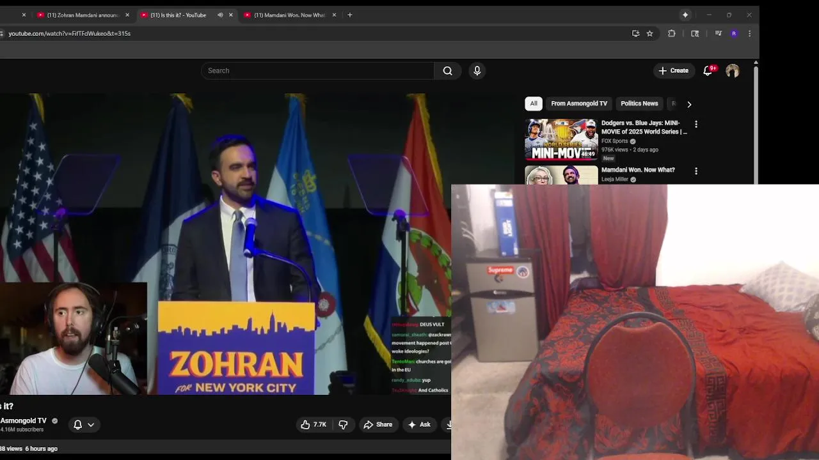Screen dimensions: 819x460
Task: Open the account avatar menu
Action: tap(732, 71)
